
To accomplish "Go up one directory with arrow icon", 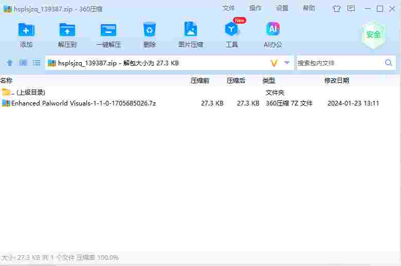I will click(10, 63).
